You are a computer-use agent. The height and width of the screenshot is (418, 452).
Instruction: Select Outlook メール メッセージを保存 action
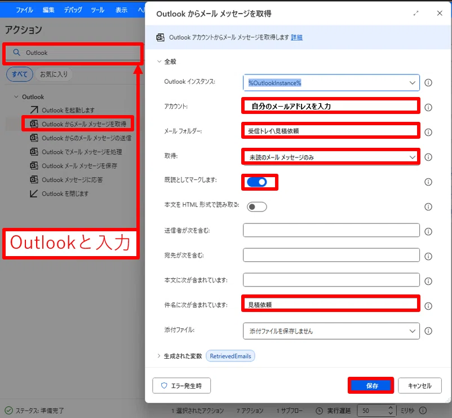coord(79,166)
